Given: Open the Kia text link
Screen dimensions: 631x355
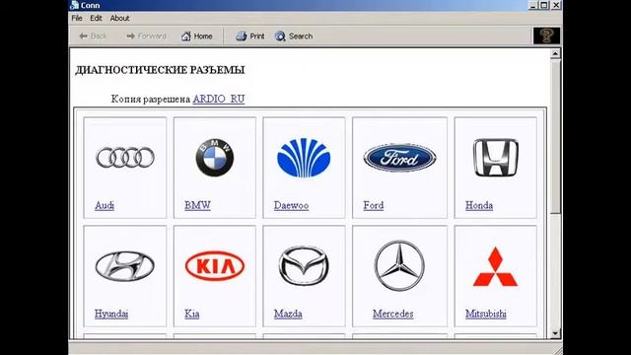Looking at the screenshot, I should [x=192, y=314].
